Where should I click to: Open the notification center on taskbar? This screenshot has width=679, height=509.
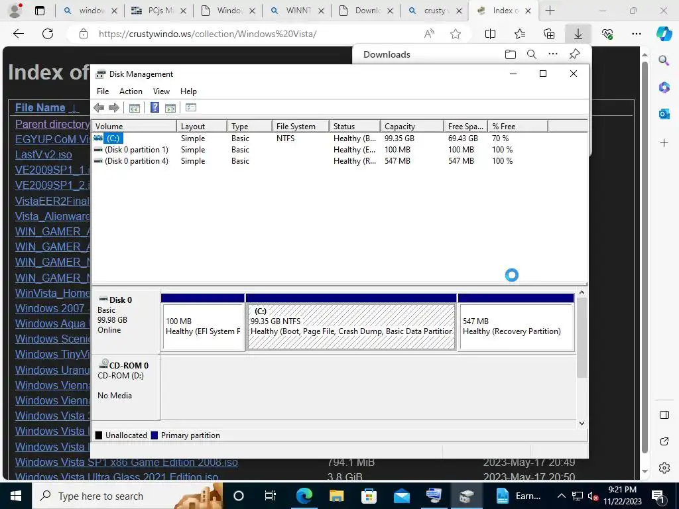click(x=658, y=496)
